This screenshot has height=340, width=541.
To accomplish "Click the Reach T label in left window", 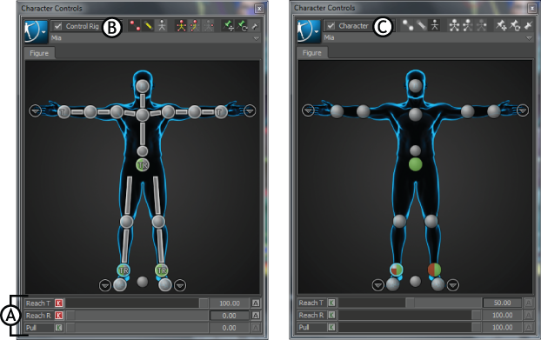I will point(38,303).
